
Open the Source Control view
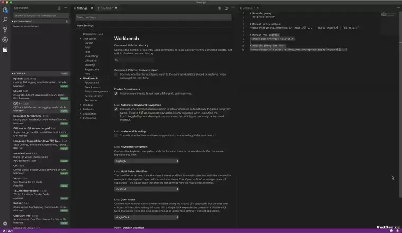click(x=5, y=30)
